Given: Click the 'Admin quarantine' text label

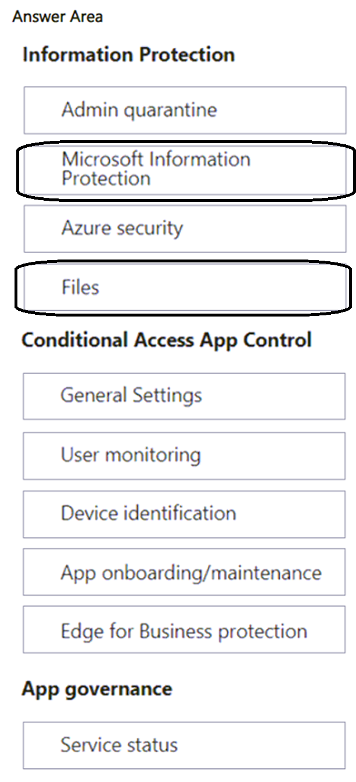Looking at the screenshot, I should click(139, 110).
